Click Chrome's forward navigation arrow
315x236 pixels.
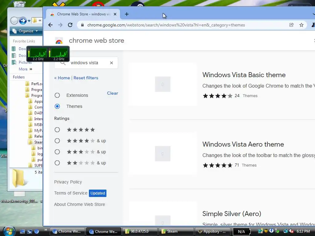[x=60, y=25]
